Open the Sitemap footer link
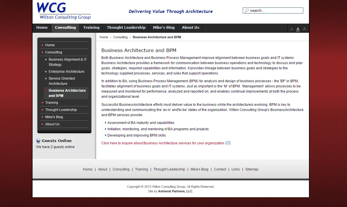This screenshot has width=347, height=207. tap(252, 169)
